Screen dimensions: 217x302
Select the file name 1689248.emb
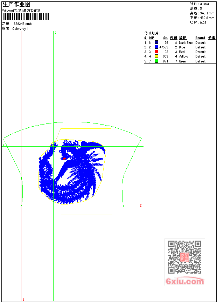22,24
